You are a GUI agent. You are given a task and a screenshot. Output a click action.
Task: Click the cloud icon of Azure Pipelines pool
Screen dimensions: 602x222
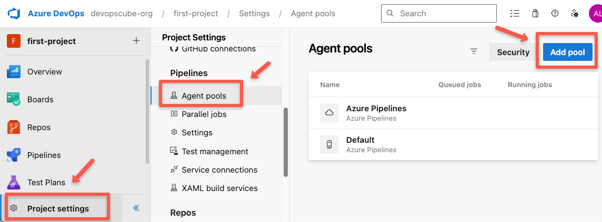(329, 112)
